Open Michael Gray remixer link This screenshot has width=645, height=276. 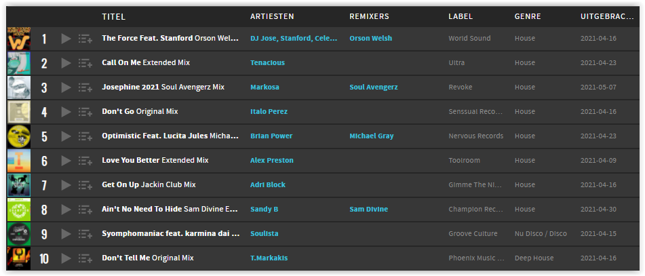coord(372,136)
